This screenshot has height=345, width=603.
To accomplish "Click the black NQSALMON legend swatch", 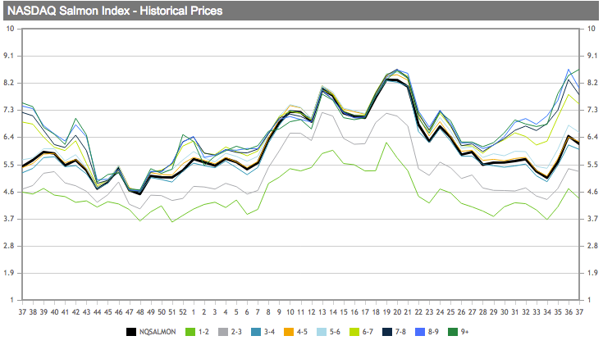I will click(x=131, y=332).
